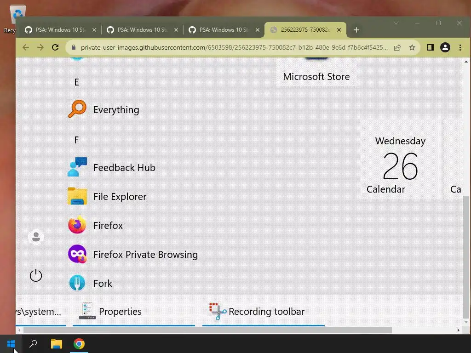This screenshot has height=353, width=471.
Task: Click the Feedback Hub icon
Action: [x=77, y=167]
